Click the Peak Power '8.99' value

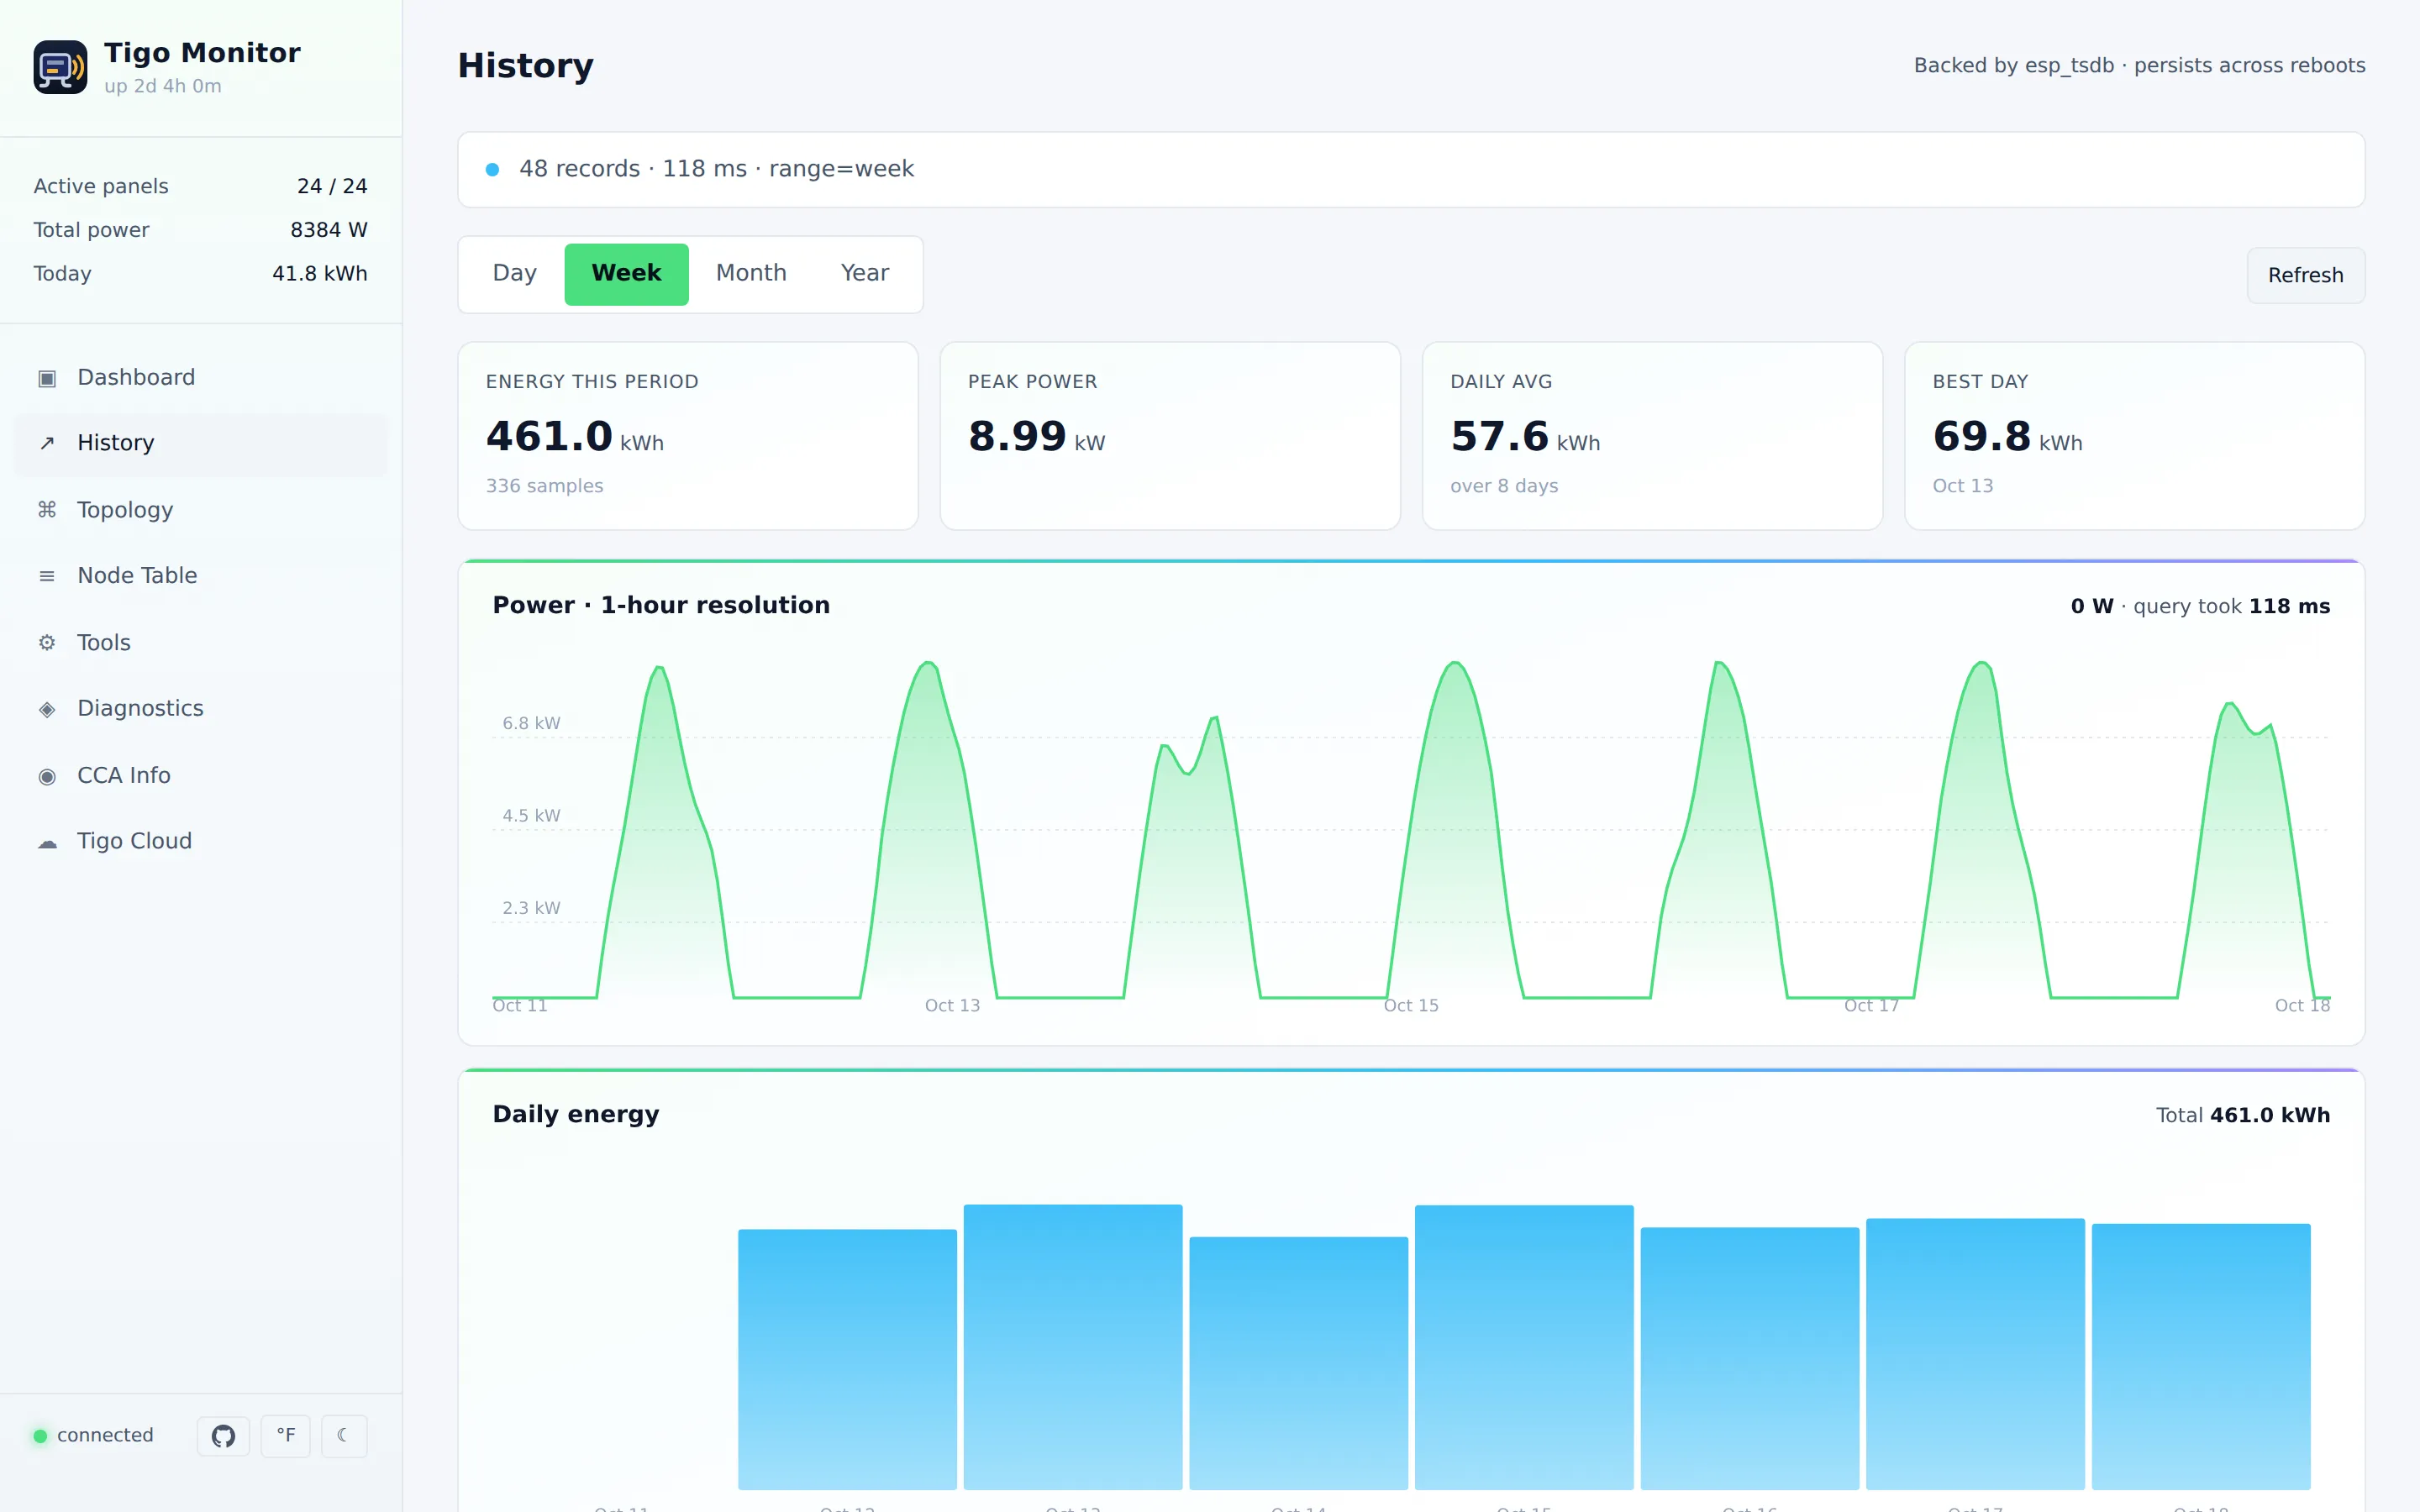(1017, 436)
